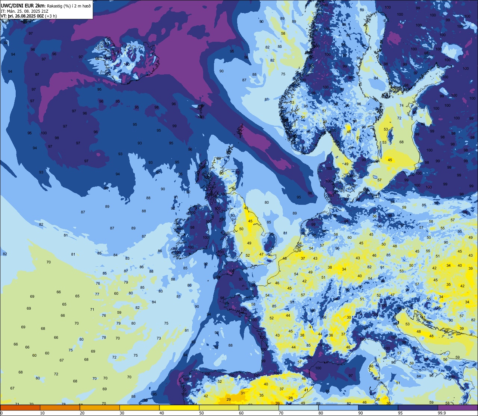Click the humidity value 31 over Spain
This screenshot has height=416, width=478.
pyautogui.click(x=243, y=393)
